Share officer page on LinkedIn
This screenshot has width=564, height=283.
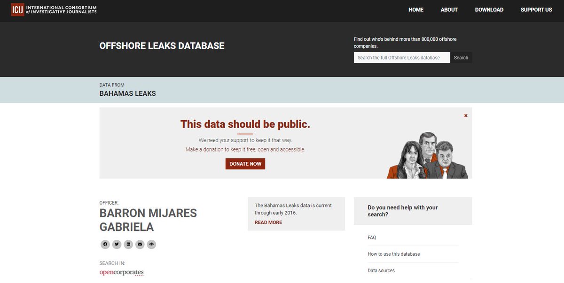tap(128, 244)
